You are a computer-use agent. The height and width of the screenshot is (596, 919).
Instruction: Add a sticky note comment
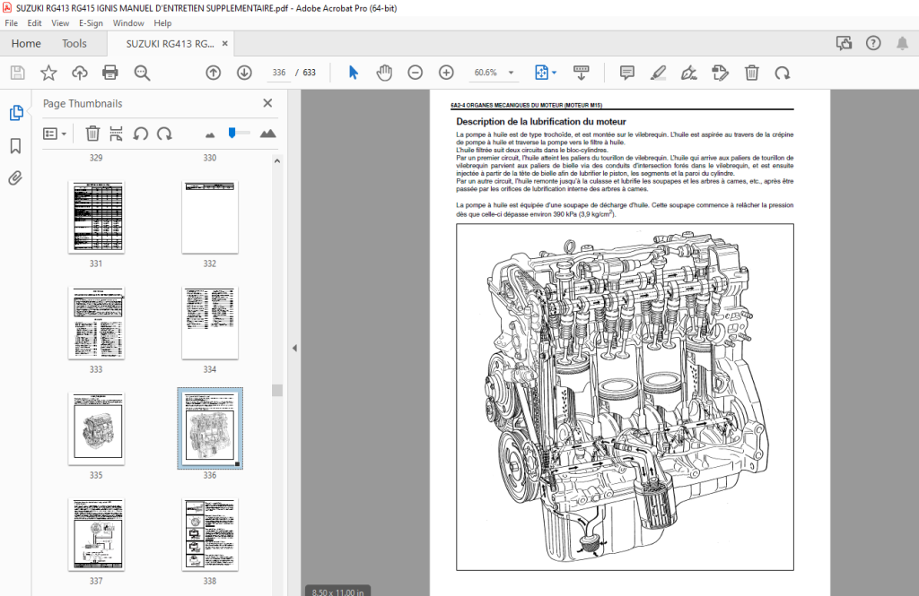[x=627, y=73]
